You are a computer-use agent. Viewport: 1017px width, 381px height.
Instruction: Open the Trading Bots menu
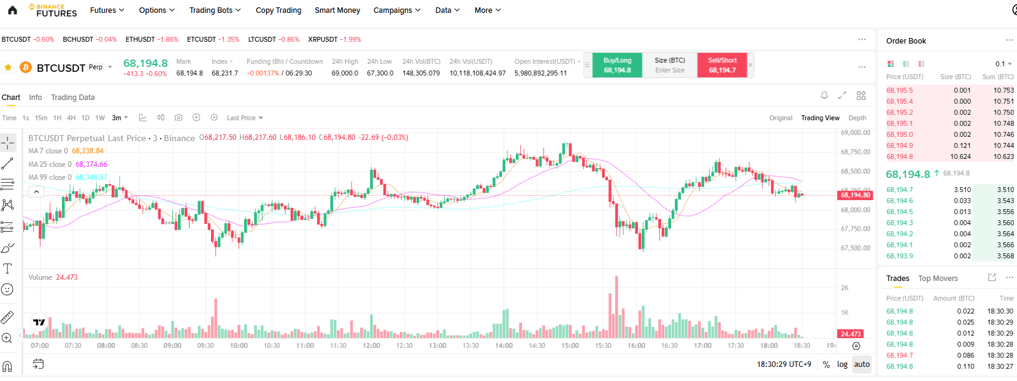[x=215, y=10]
